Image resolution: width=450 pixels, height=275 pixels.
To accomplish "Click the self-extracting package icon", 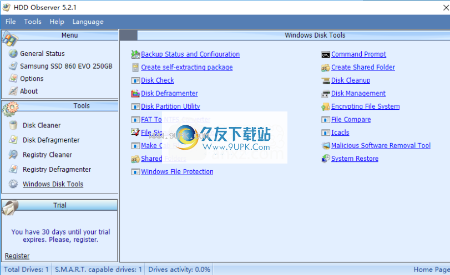I will [135, 68].
